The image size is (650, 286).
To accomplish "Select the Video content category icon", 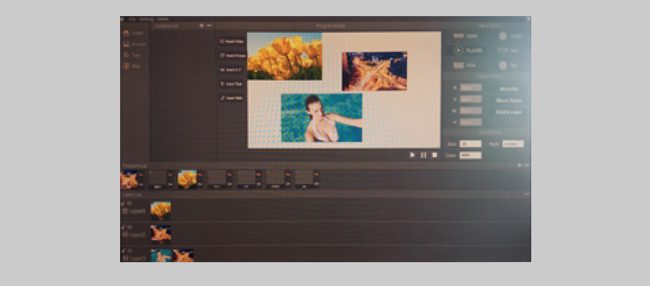I will (x=126, y=33).
